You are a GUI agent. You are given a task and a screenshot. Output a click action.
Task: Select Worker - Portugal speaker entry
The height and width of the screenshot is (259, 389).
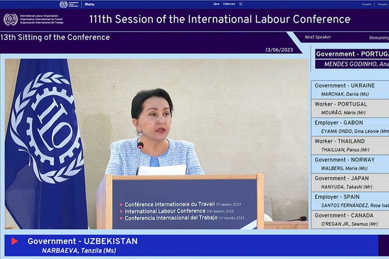coord(351,108)
